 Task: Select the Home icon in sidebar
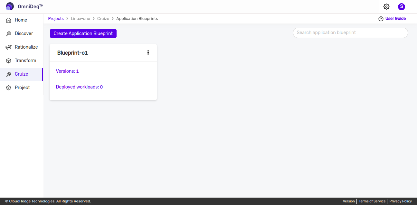9,20
